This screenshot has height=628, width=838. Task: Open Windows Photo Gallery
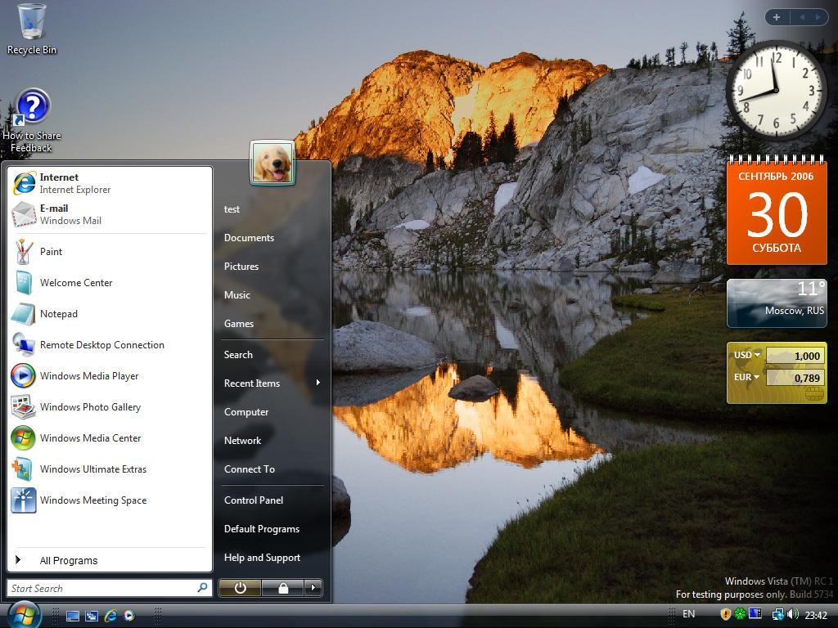90,407
